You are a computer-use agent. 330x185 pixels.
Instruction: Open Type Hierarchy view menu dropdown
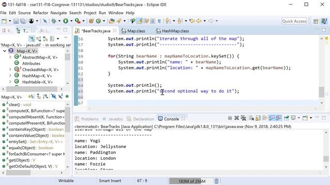[58, 39]
